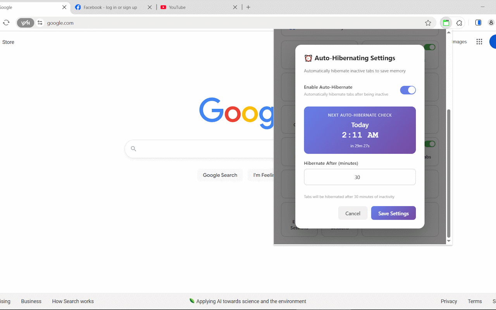496x310 pixels.
Task: Open the Extensions puzzle-piece menu
Action: point(459,23)
